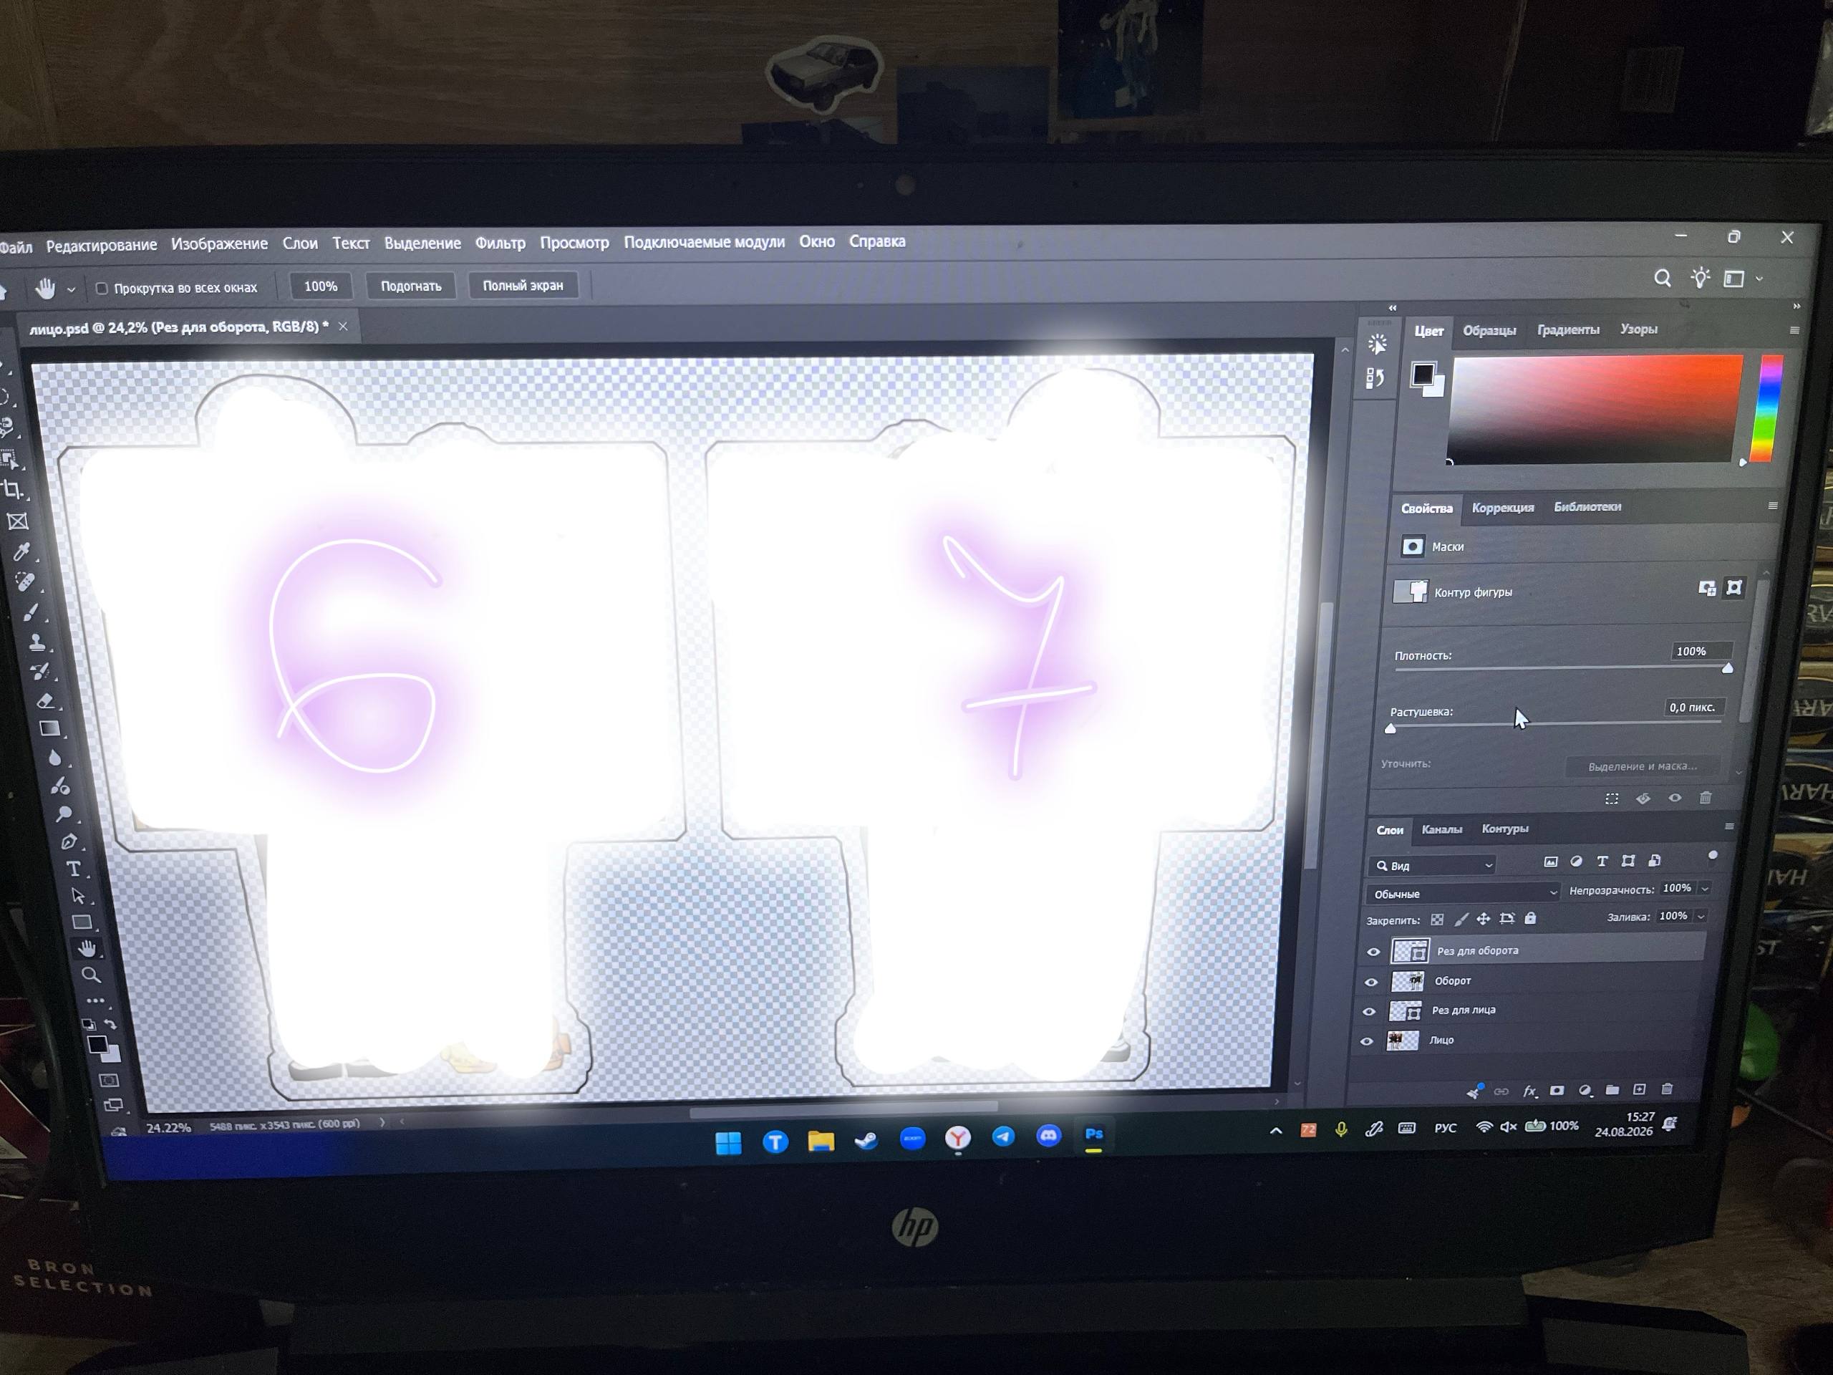The image size is (1833, 1375).
Task: Pick the Eyedropper tool
Action: coord(22,552)
